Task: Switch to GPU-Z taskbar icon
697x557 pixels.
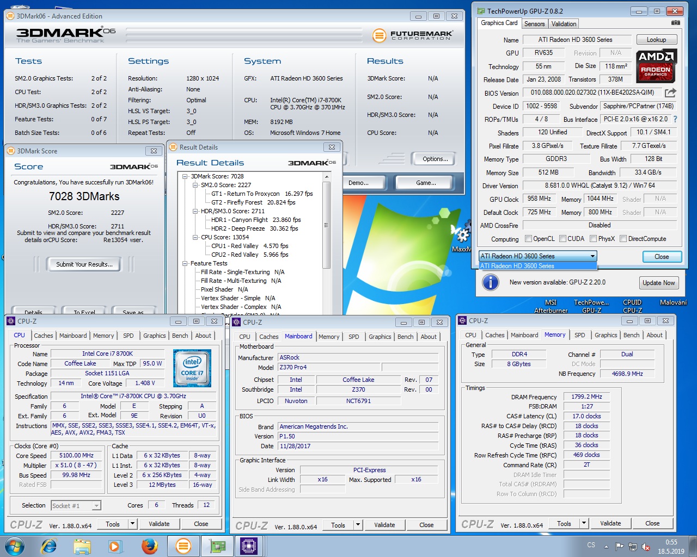Action: (217, 546)
